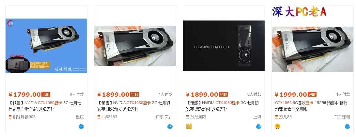Click the 包邮 badge next to ¥1999.00

[x=312, y=94]
